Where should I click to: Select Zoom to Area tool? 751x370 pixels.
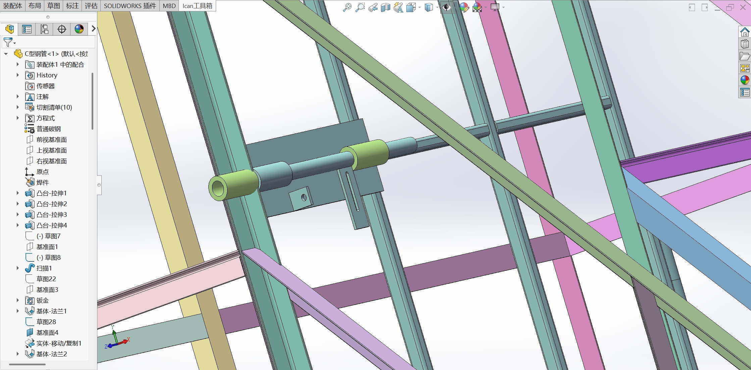point(360,7)
